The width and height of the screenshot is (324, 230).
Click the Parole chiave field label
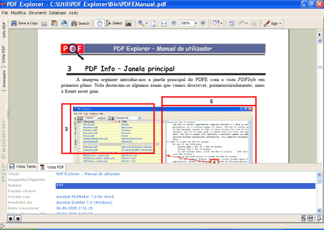pyautogui.click(x=22, y=191)
